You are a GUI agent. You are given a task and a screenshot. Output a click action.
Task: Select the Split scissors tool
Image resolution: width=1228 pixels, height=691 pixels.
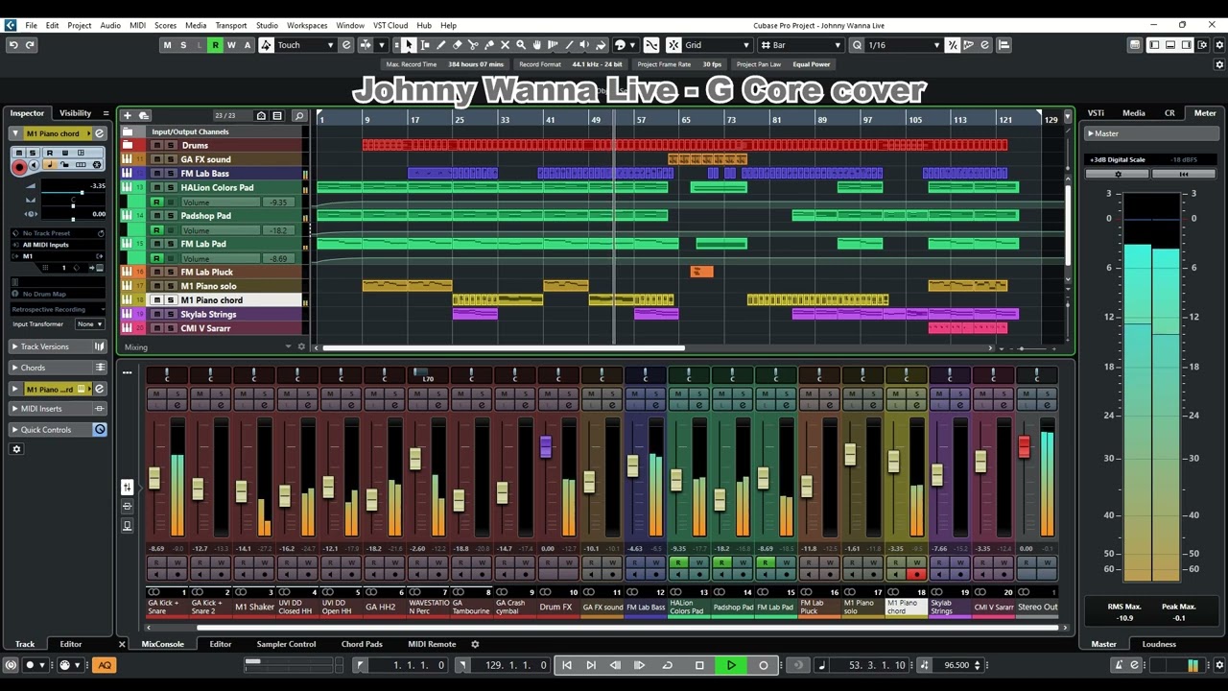click(x=473, y=45)
